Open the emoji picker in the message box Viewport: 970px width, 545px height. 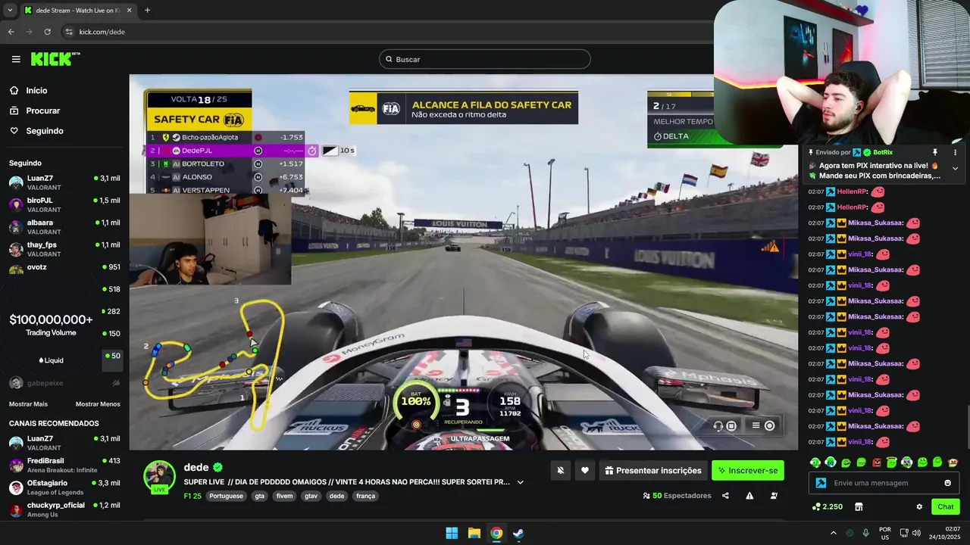click(947, 483)
